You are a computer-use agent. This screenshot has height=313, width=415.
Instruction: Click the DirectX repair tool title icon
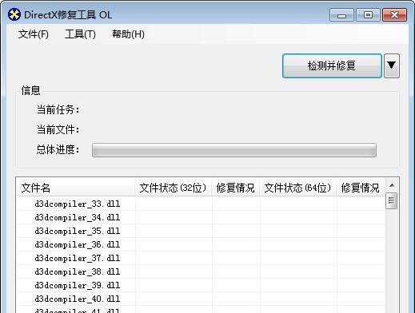[14, 14]
